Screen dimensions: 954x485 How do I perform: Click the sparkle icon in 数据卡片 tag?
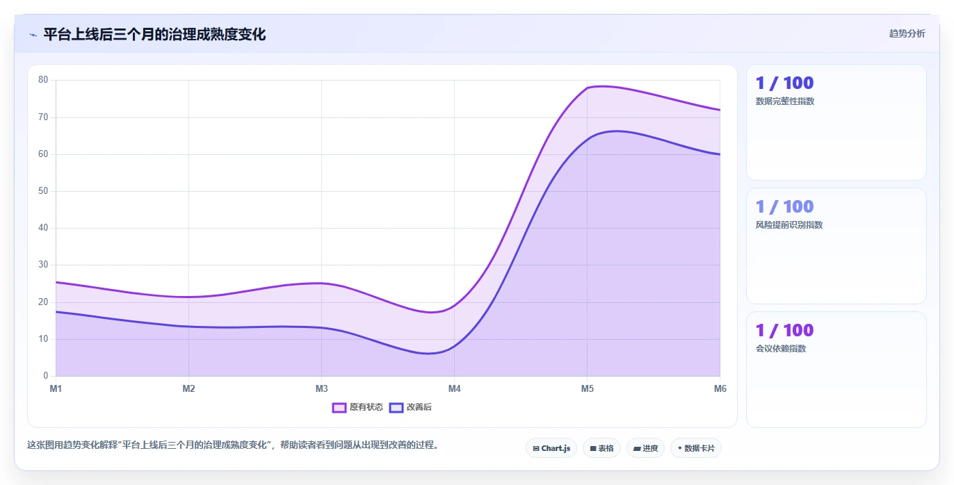point(679,448)
